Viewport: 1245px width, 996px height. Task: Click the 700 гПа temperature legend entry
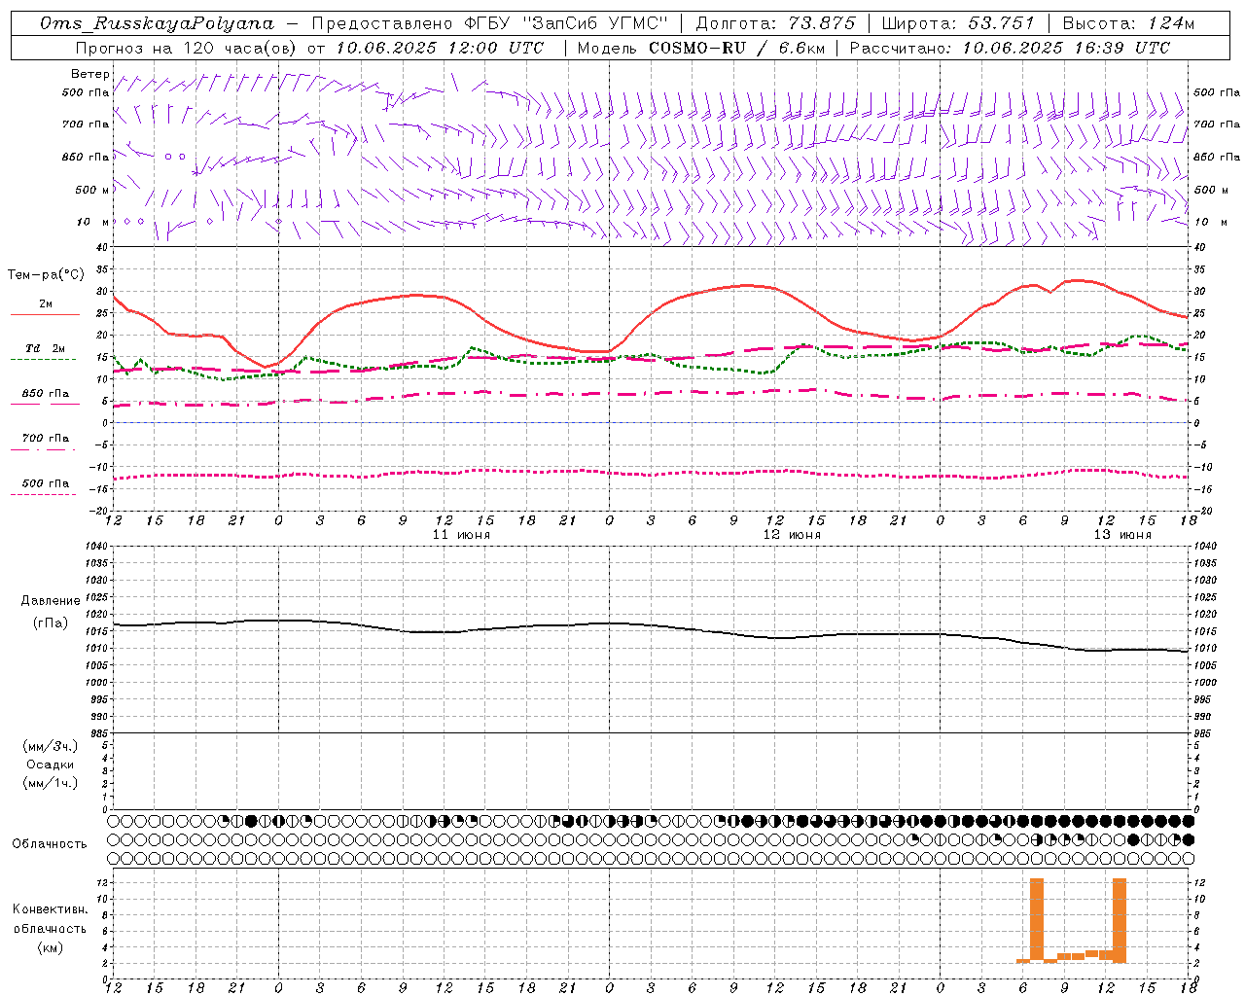[46, 439]
